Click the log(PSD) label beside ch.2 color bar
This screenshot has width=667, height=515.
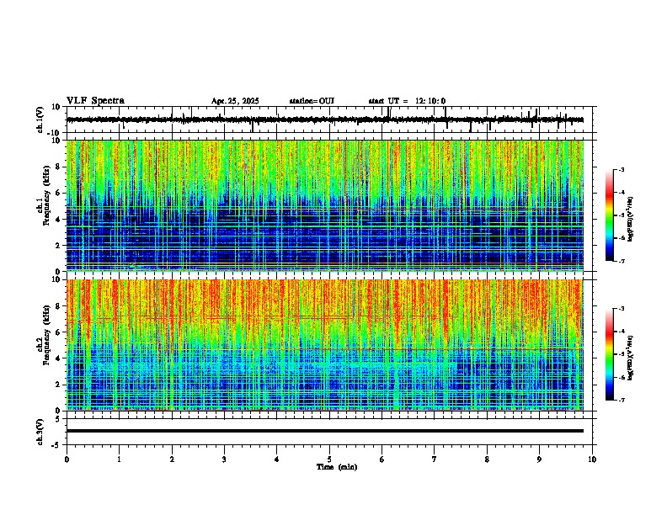point(631,358)
